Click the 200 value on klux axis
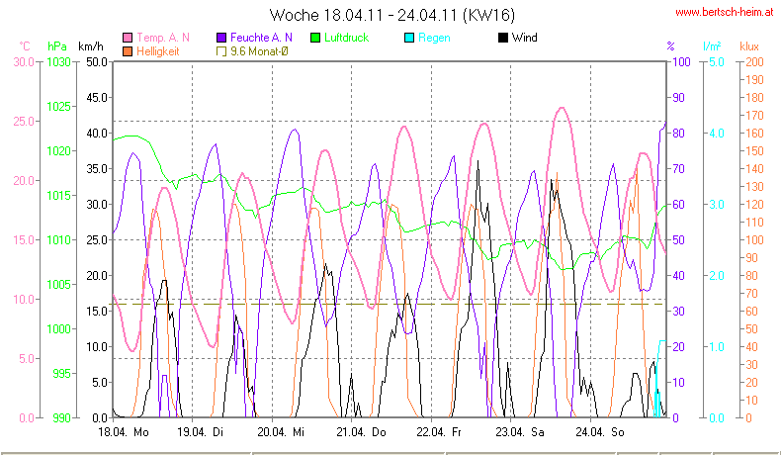 click(754, 62)
